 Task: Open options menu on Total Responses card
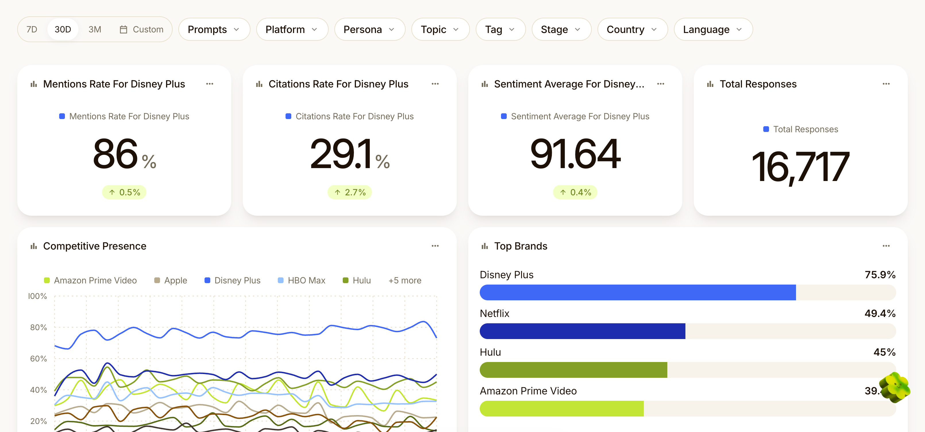coord(886,84)
